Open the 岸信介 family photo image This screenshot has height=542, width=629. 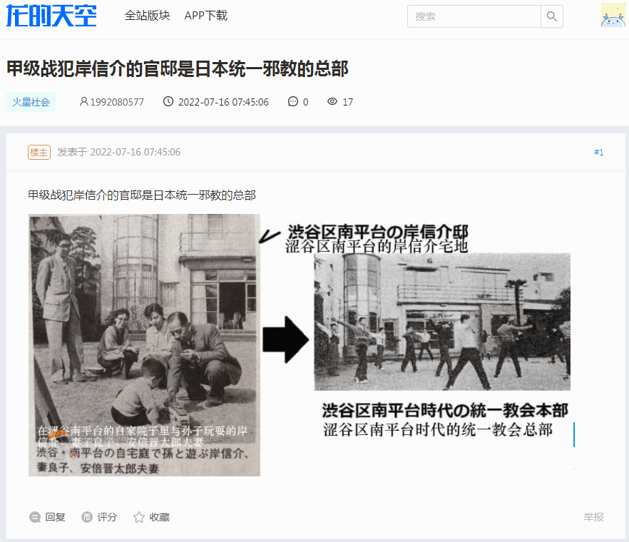[144, 345]
